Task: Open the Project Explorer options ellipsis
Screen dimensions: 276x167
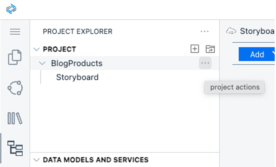Action: coord(205,31)
